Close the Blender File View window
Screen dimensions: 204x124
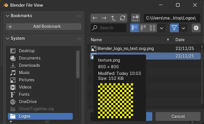click(x=195, y=5)
